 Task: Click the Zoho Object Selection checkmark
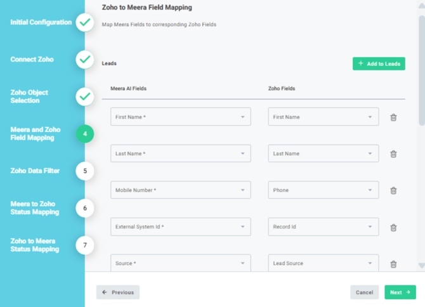tap(85, 96)
